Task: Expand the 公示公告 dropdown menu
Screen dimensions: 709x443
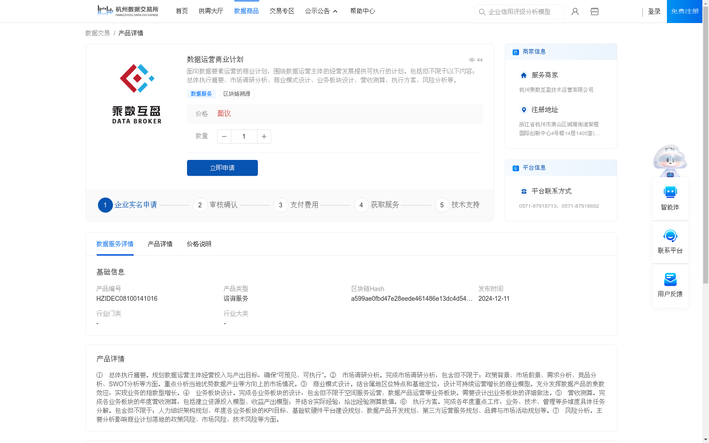Action: (x=321, y=11)
